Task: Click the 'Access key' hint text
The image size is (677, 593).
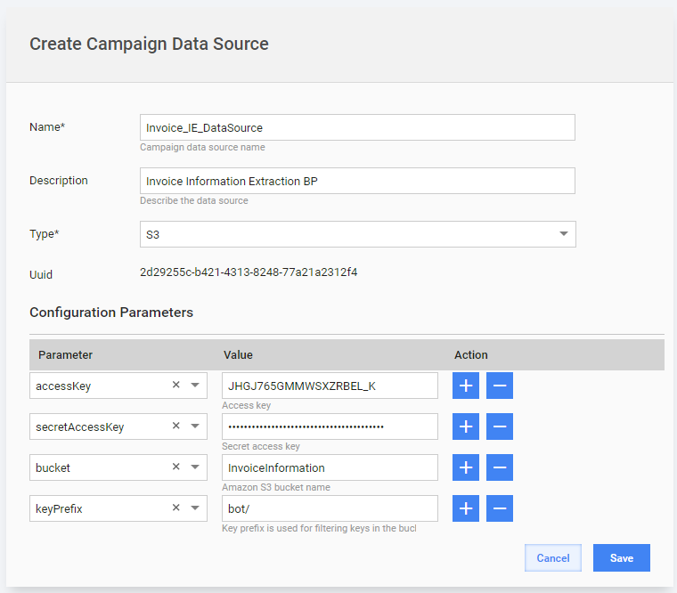Action: point(246,405)
